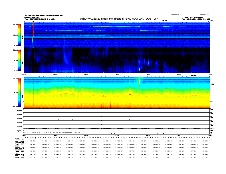Select the 40.00 label on RAD2 color scale
The width and height of the screenshot is (226, 174).
(x=16, y=24)
